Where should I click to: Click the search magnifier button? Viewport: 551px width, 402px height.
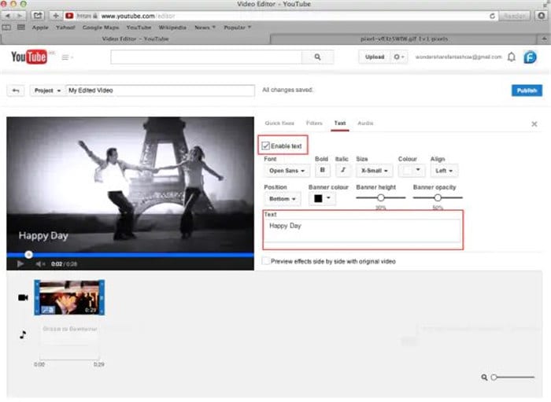[317, 57]
